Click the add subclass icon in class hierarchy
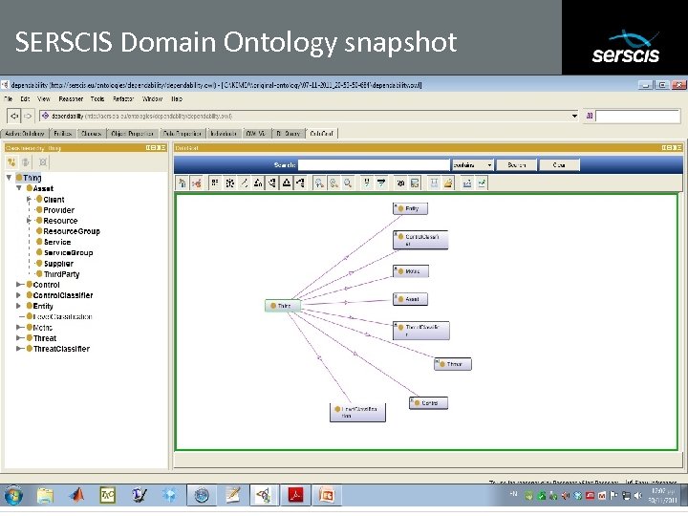Image resolution: width=688 pixels, height=516 pixels. (11, 162)
